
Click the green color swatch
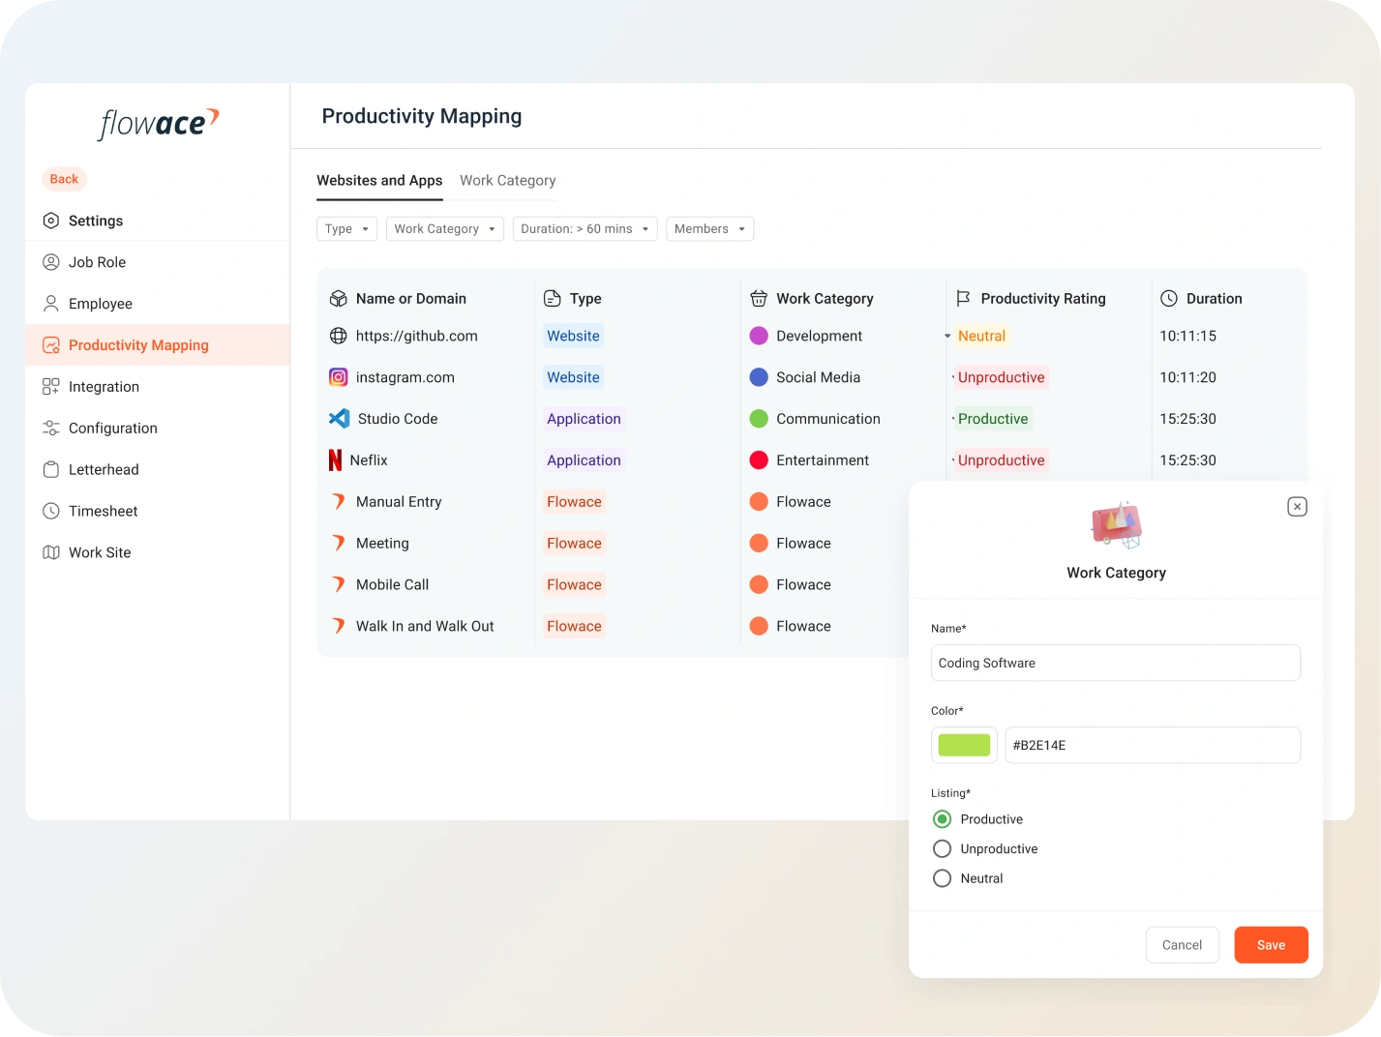click(964, 745)
